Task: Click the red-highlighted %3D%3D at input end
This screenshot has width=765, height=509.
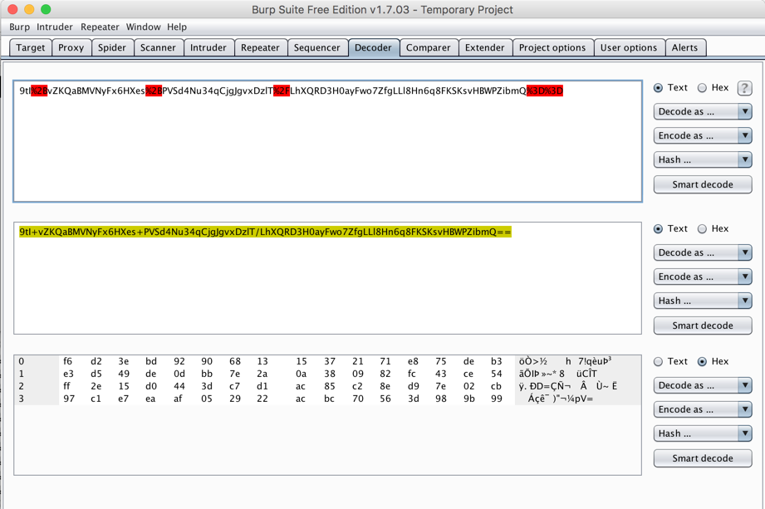Action: click(545, 91)
